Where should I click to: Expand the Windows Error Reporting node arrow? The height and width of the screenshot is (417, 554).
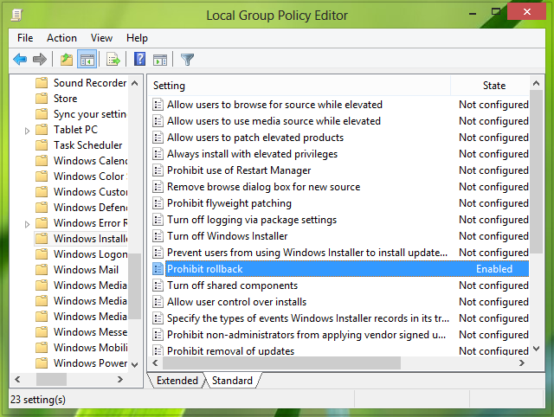pyautogui.click(x=28, y=224)
